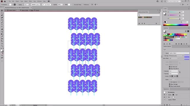Click the Opacity label in control bar

[x=55, y=5]
